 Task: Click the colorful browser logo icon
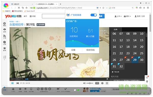click(x=6, y=5)
